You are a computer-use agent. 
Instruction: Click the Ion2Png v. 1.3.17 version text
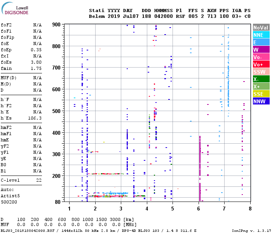(x=251, y=231)
